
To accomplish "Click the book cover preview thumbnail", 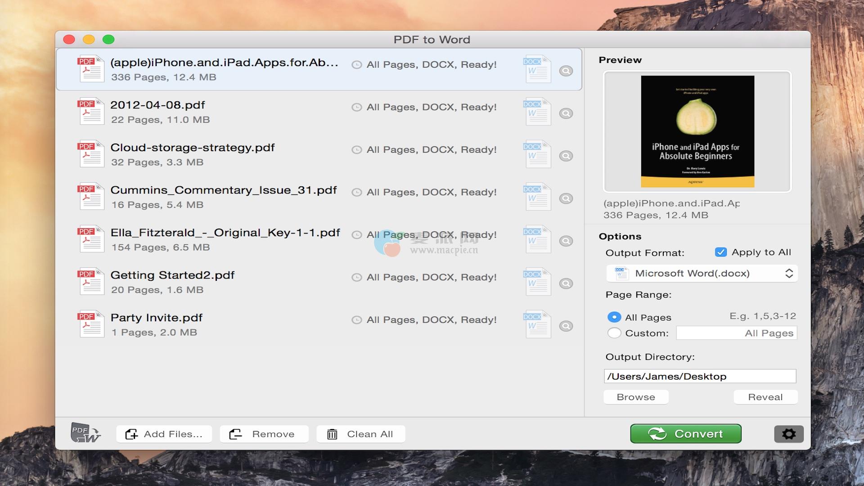I will click(697, 131).
